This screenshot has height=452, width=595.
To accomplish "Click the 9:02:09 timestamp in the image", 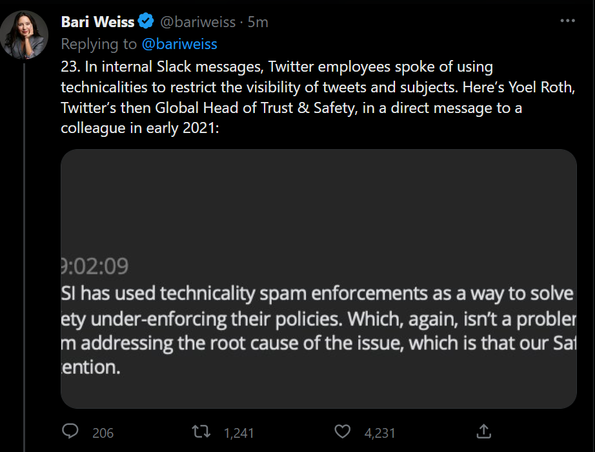I will 94,266.
